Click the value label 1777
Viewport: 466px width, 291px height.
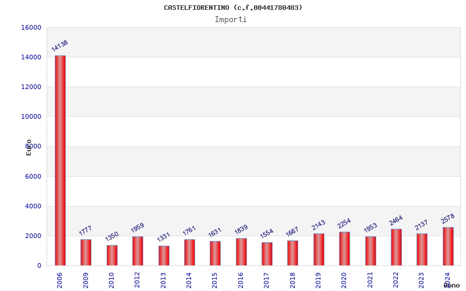click(85, 230)
